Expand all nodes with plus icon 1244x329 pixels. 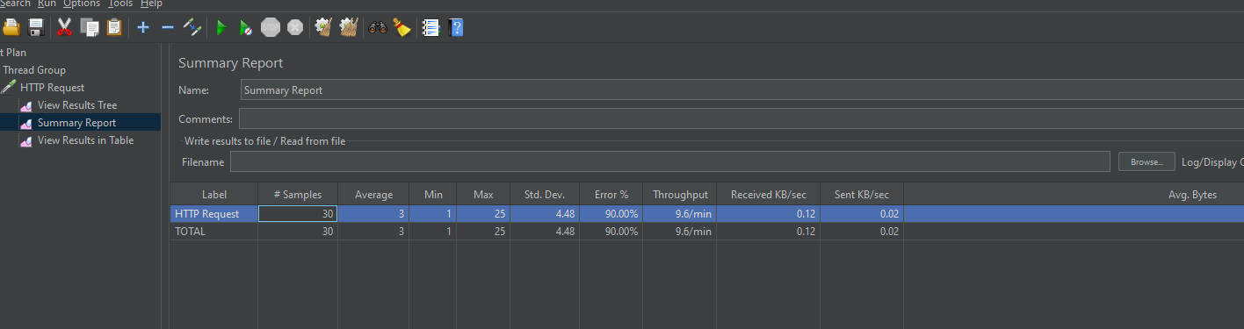click(x=143, y=27)
